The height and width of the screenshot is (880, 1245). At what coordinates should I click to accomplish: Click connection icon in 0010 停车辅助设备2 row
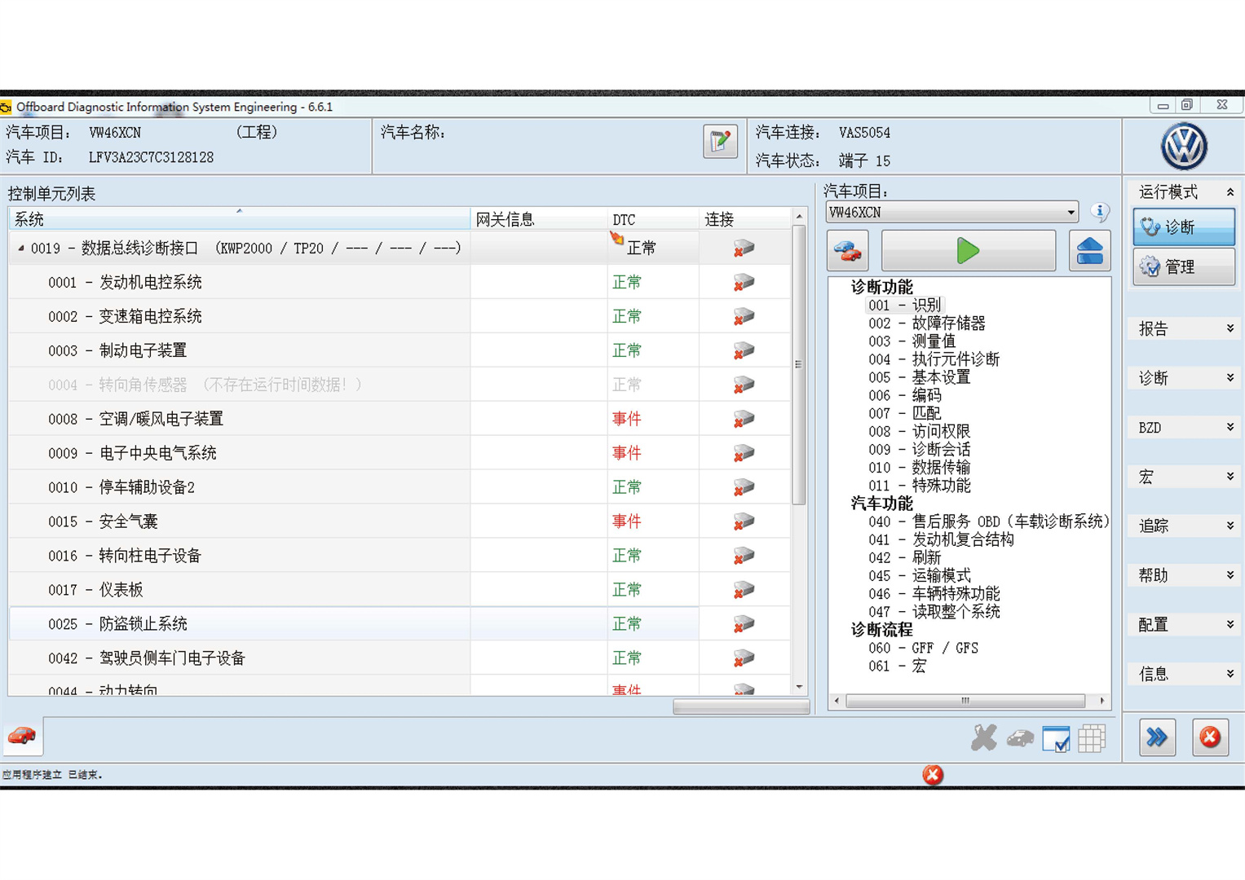(744, 488)
